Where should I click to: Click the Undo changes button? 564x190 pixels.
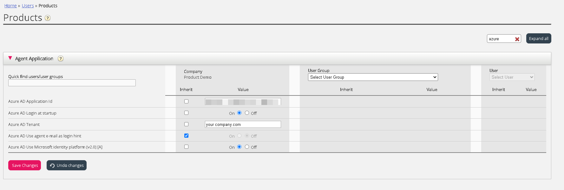[67, 165]
